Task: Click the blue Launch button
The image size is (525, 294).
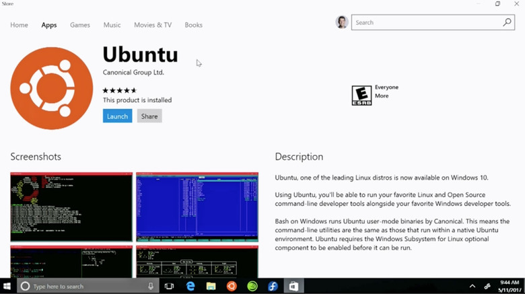Action: pos(118,116)
